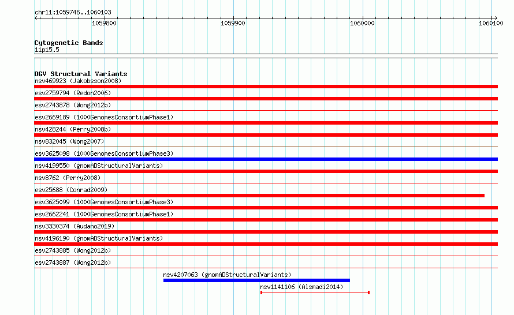Click the DGV Structural Variants track title
Image resolution: width=514 pixels, height=315 pixels.
[81, 74]
